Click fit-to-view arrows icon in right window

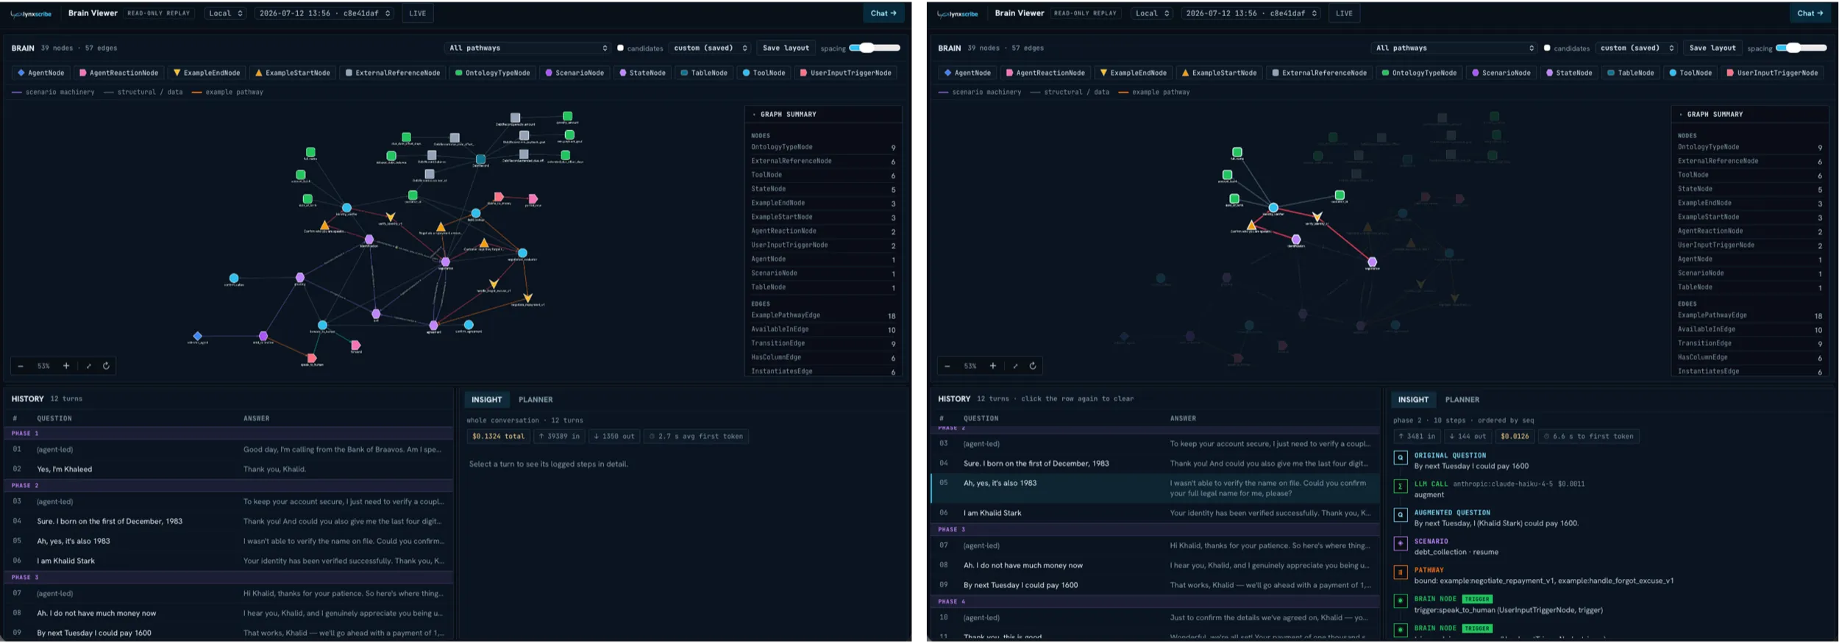click(x=1016, y=366)
